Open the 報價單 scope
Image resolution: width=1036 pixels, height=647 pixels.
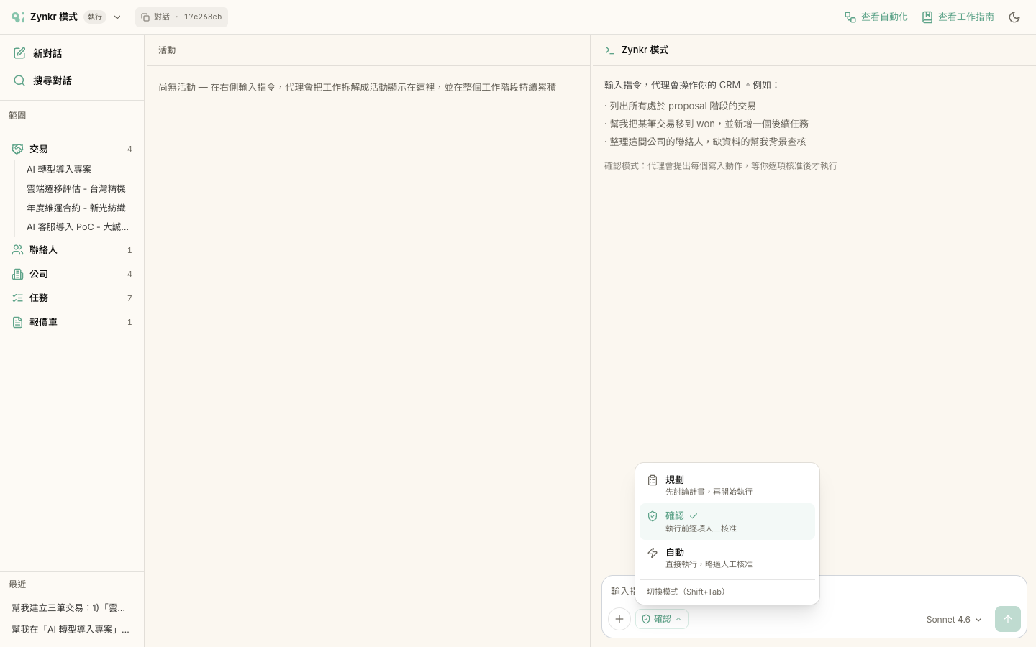click(72, 322)
